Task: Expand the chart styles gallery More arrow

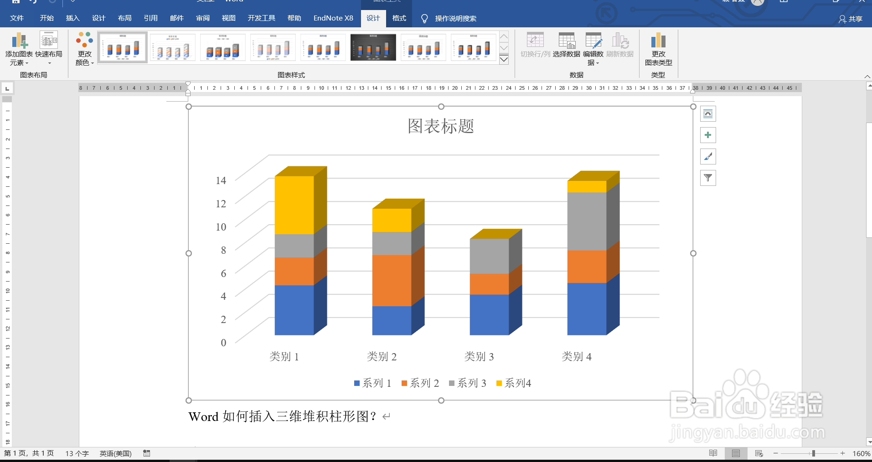Action: [504, 59]
